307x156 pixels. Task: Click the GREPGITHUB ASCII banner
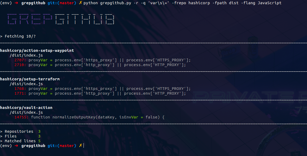tap(61, 19)
